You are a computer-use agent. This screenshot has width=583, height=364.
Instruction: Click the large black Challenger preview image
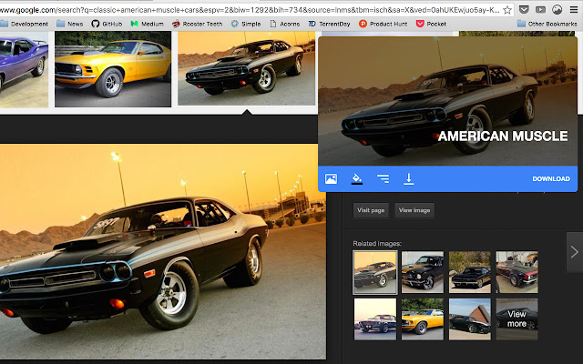(x=163, y=252)
